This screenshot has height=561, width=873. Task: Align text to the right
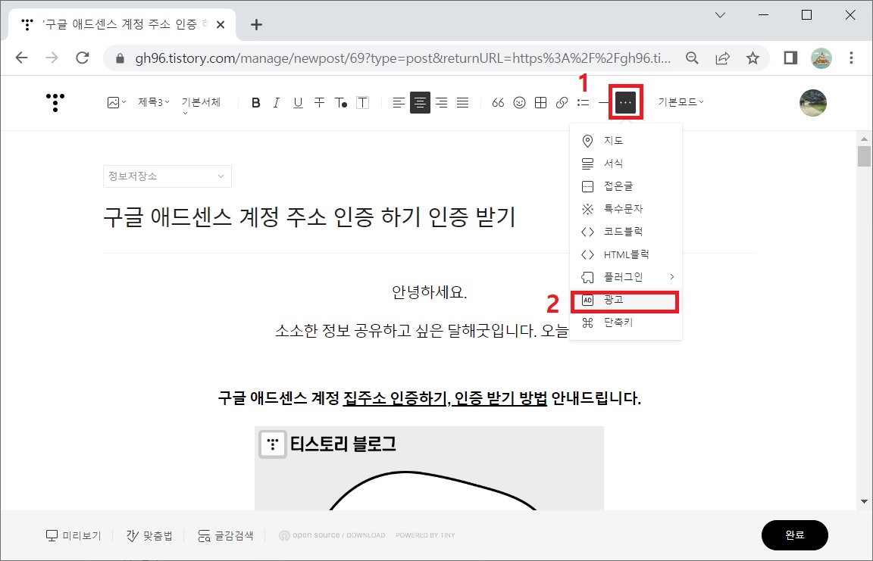click(442, 102)
